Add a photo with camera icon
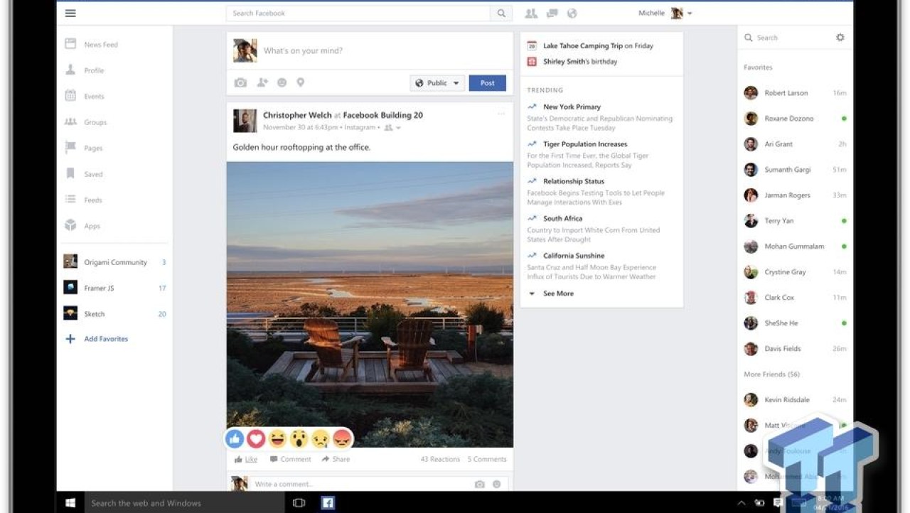 tap(241, 83)
